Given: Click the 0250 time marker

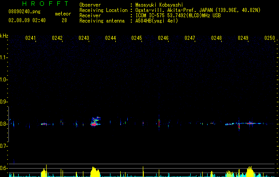Looking at the screenshot, I should [x=270, y=38].
